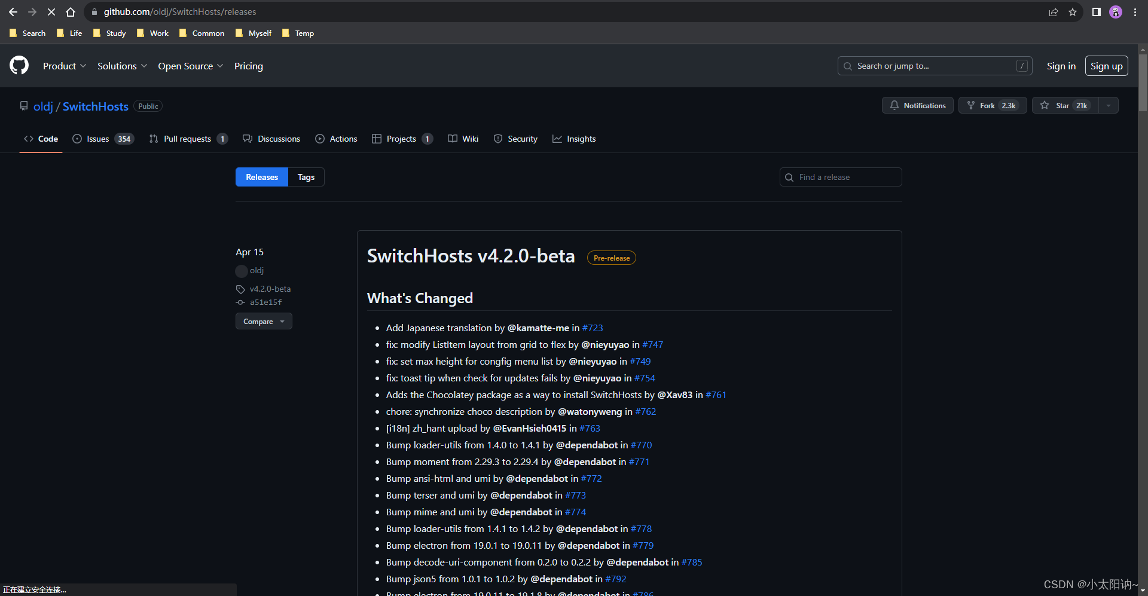
Task: Open the Security tab
Action: pyautogui.click(x=515, y=139)
